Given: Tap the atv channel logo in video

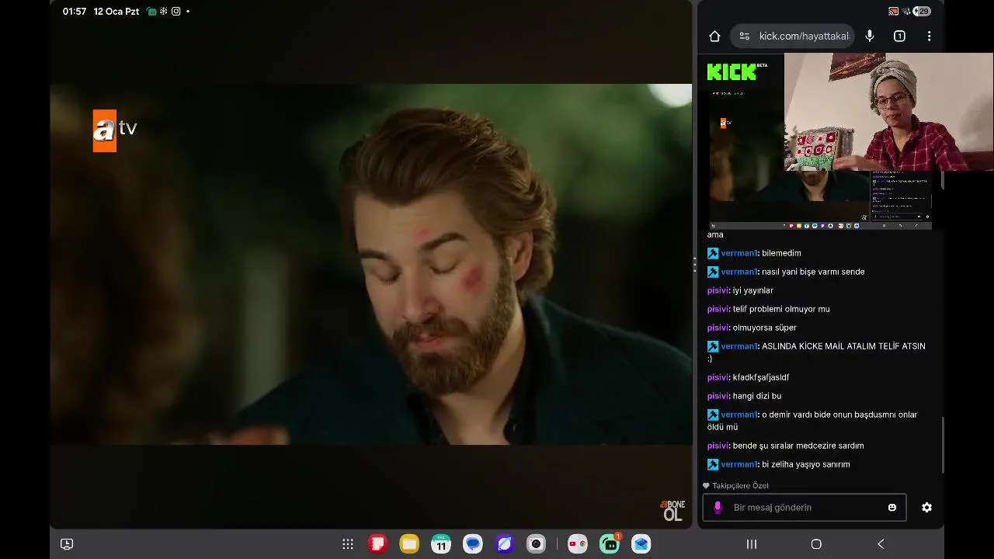Looking at the screenshot, I should [x=115, y=130].
